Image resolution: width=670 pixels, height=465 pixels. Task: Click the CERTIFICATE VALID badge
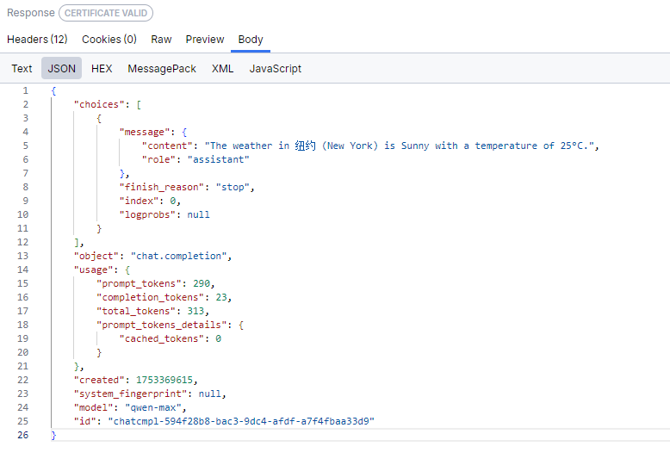point(106,13)
